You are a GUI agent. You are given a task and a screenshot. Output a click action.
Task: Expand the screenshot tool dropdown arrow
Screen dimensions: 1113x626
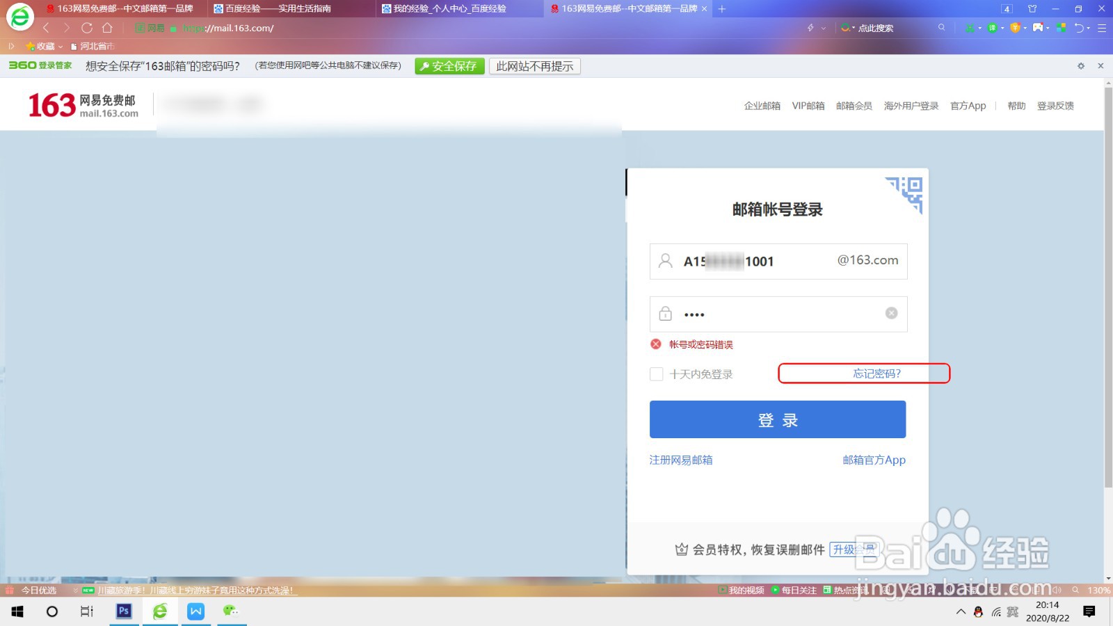pyautogui.click(x=979, y=28)
